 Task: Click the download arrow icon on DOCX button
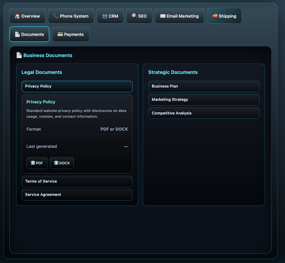coord(56,163)
